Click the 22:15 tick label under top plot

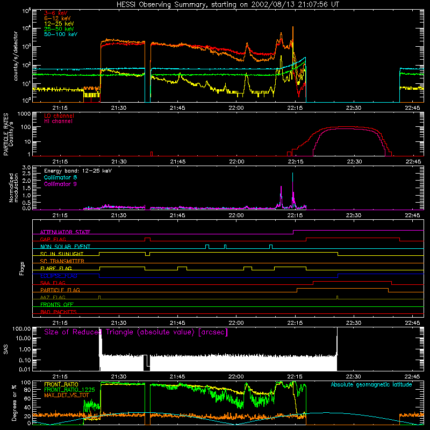(295, 108)
